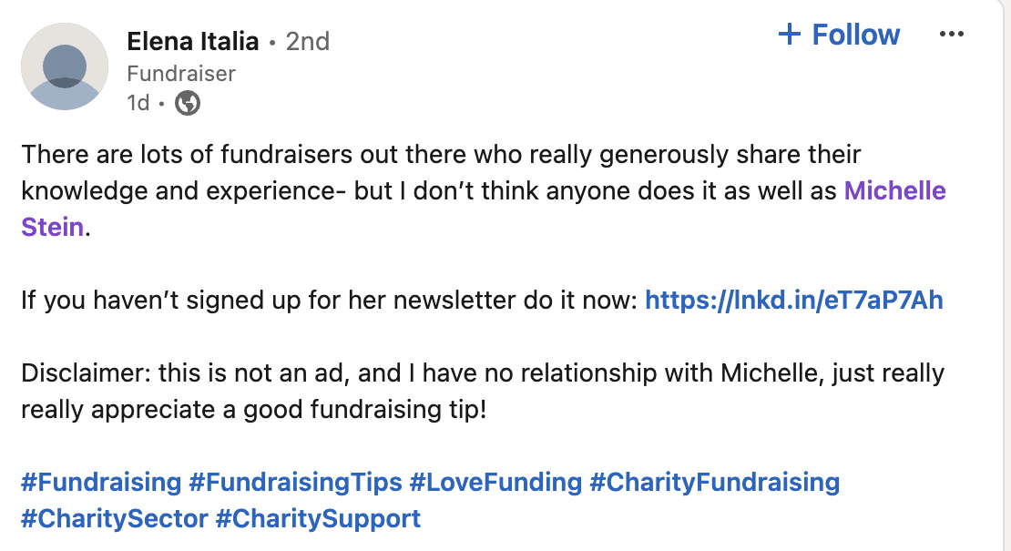Open the lnkd.in newsletter link
This screenshot has width=1011, height=551.
pos(793,300)
